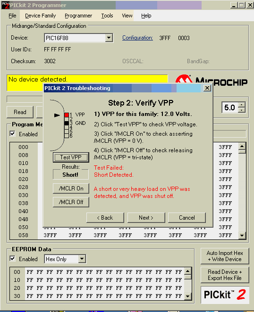Click the /MCLR Off button

click(x=71, y=202)
